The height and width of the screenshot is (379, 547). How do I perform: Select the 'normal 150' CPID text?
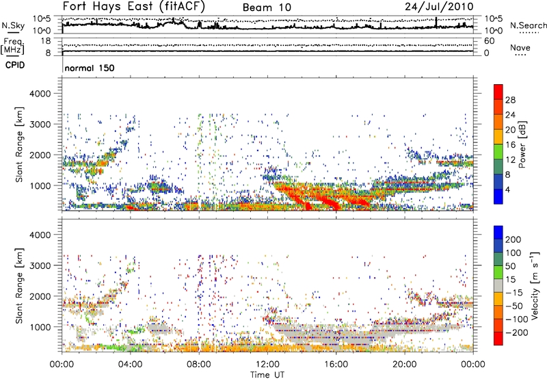pos(90,68)
